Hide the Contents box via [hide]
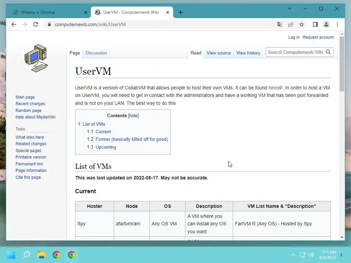This screenshot has height=263, width=351. click(133, 116)
